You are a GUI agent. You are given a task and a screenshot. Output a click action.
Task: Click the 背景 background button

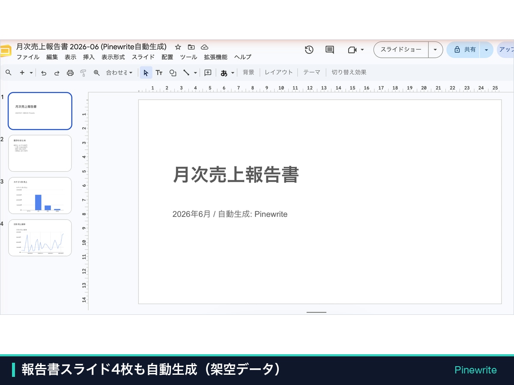[248, 73]
